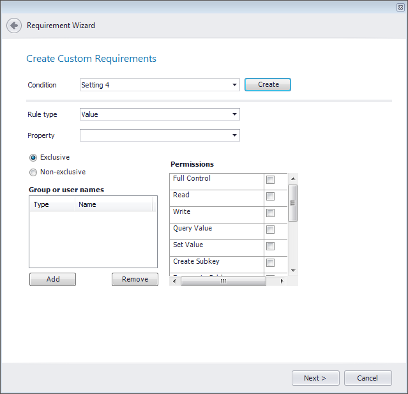
Task: Click the Create button
Action: [x=268, y=85]
